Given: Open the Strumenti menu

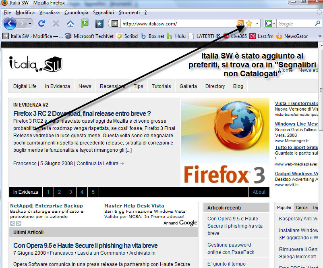Looking at the screenshot, I should tap(129, 13).
